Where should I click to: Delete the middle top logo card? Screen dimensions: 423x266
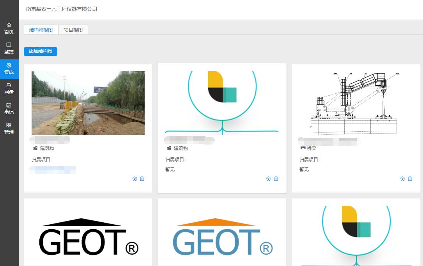(276, 179)
